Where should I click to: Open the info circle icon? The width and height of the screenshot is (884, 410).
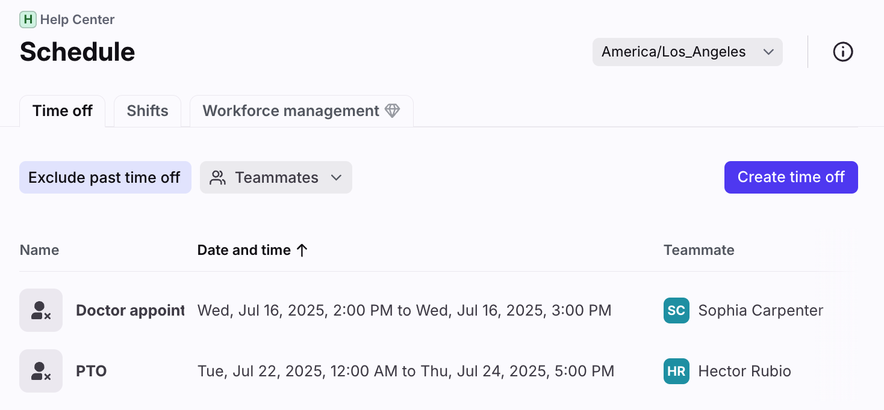[842, 52]
